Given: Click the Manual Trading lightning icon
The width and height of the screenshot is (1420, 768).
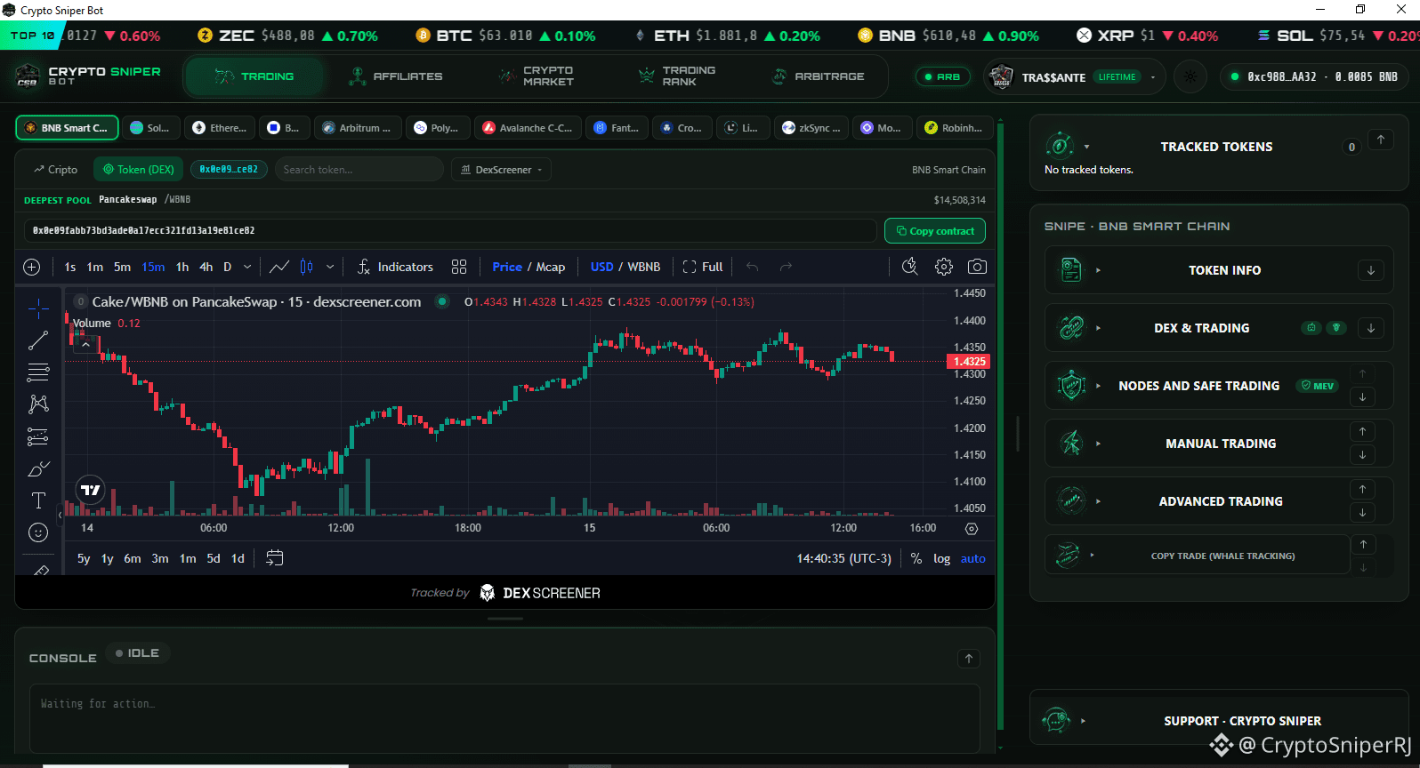Looking at the screenshot, I should coord(1071,443).
